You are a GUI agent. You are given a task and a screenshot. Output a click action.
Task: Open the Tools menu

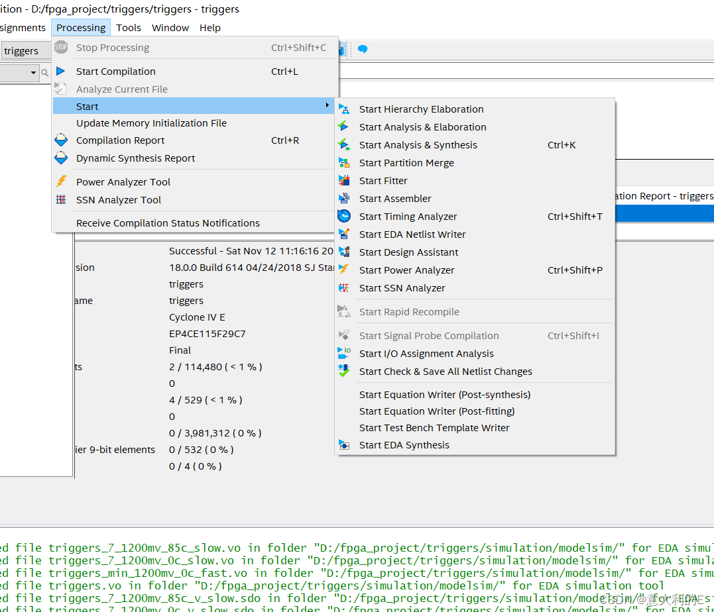click(x=128, y=27)
